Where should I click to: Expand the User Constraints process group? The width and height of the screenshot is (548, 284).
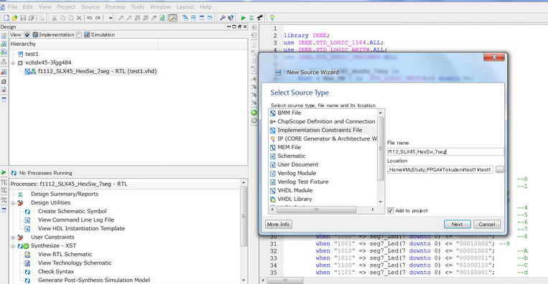tap(13, 237)
